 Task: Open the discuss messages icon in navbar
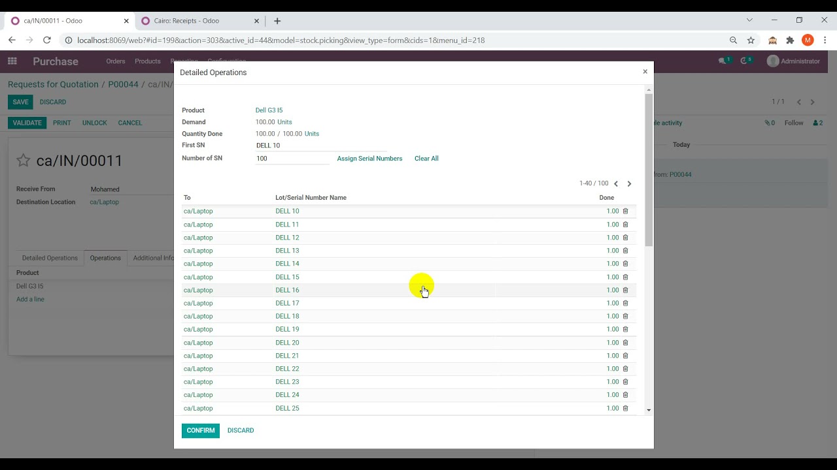coord(723,61)
